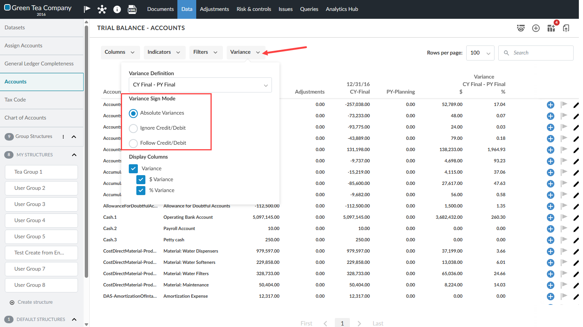Edit the row with 138,233.00 variance
The width and height of the screenshot is (583, 327).
click(x=576, y=150)
